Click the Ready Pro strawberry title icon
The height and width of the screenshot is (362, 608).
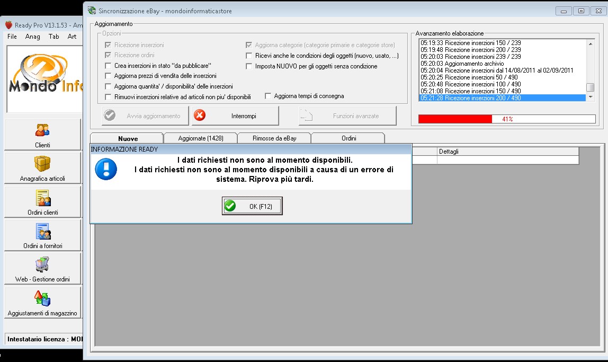(x=8, y=25)
